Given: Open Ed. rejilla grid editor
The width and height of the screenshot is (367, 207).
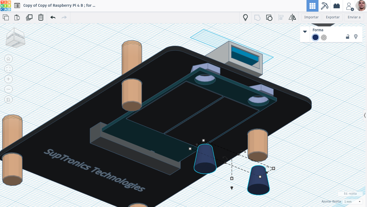Looking at the screenshot, I should [x=350, y=194].
